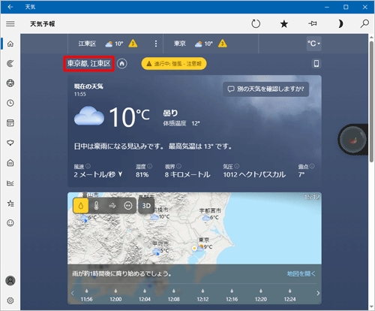Pin the location to Start
The width and height of the screenshot is (375, 311).
coord(313,23)
